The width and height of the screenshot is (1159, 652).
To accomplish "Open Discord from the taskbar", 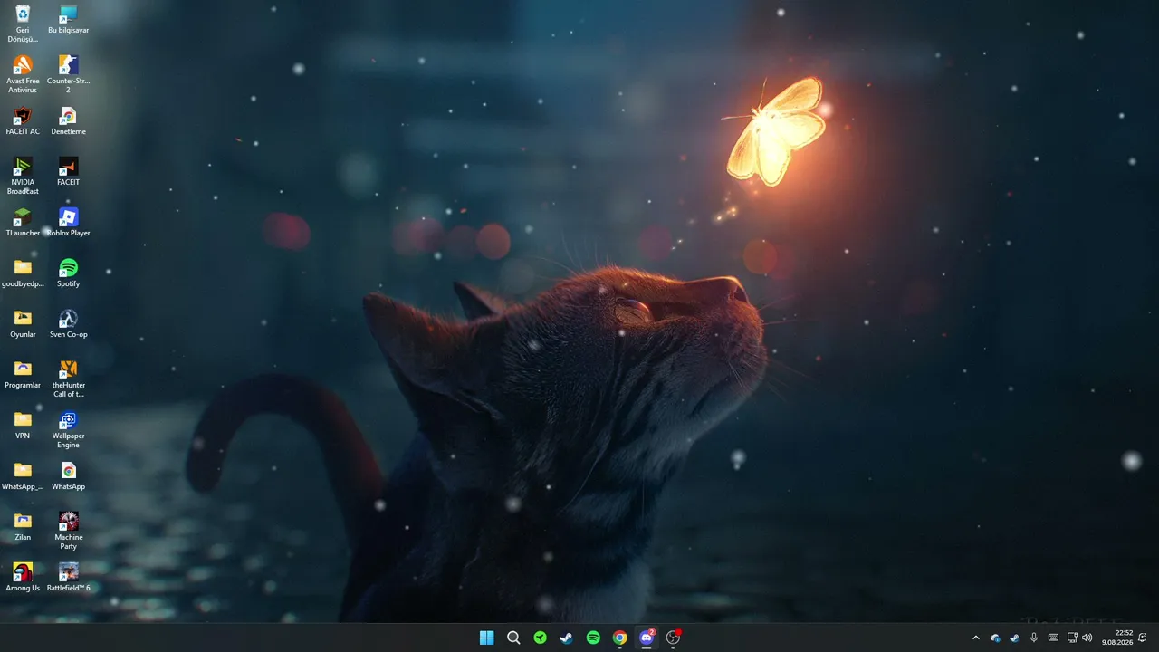I will (647, 638).
